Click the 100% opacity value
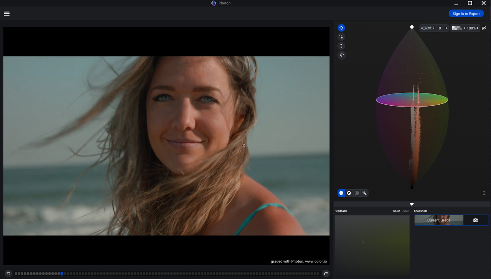 (471, 28)
